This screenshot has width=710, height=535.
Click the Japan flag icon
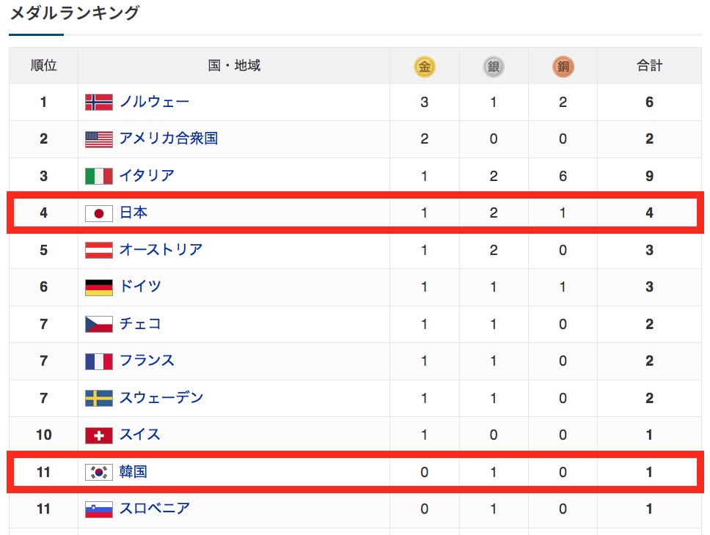[99, 213]
